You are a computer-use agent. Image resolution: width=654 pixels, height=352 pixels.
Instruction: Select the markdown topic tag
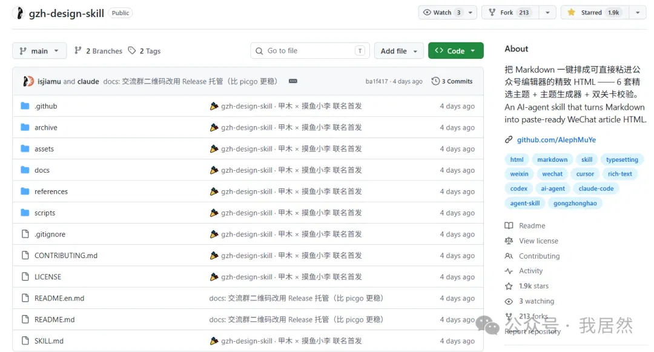[552, 159]
